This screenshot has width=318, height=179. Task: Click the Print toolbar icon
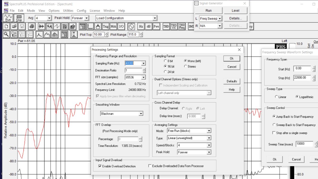coord(32,27)
